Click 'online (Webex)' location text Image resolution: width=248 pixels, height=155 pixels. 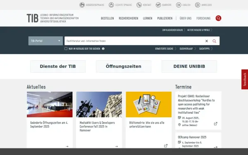coord(189,125)
